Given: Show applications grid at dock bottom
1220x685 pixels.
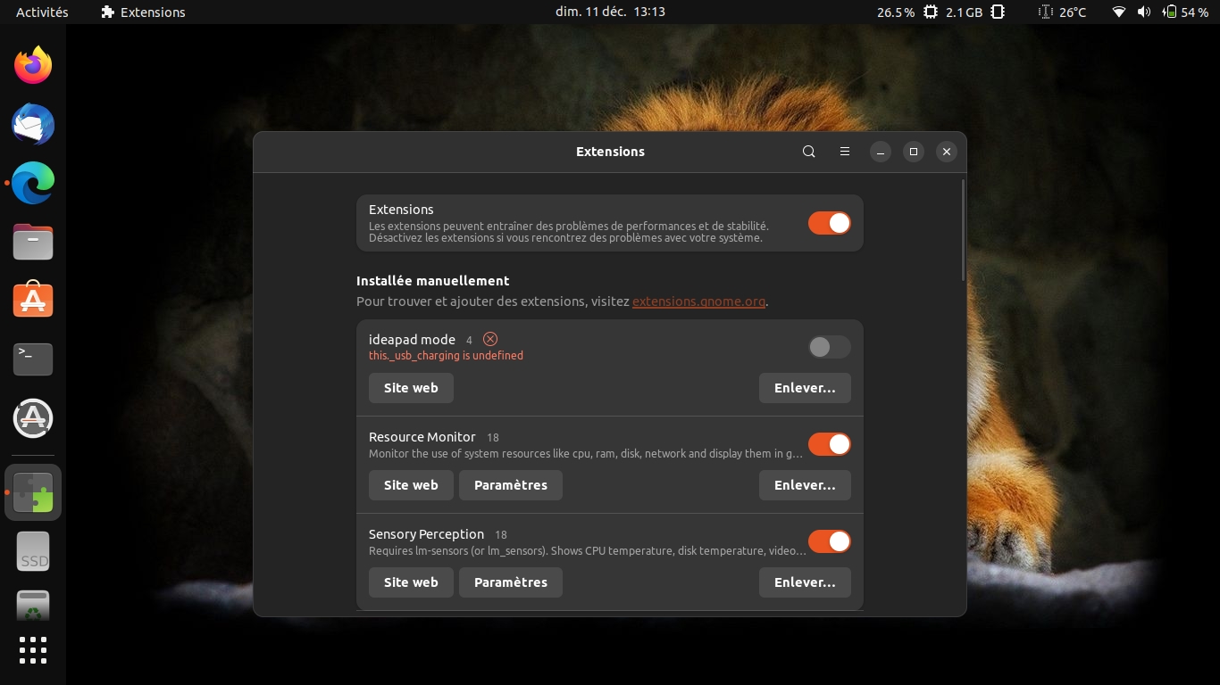Looking at the screenshot, I should [33, 649].
